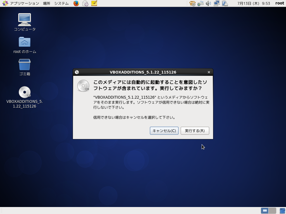This screenshot has height=214, width=286.
Task: Click the removable device tray icon
Action: 225,3
